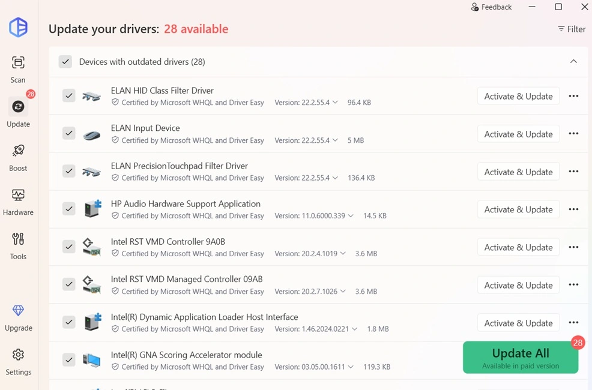Screen dimensions: 592x390
Task: Click ELAN Input Device mouse icon
Action: point(92,134)
